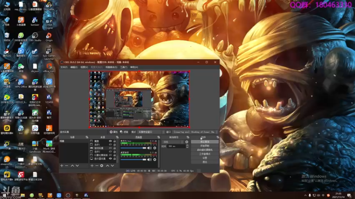The image size is (355, 199).
Task: Adjust the 麦克风/Aux volume slider
Action: click(x=134, y=148)
